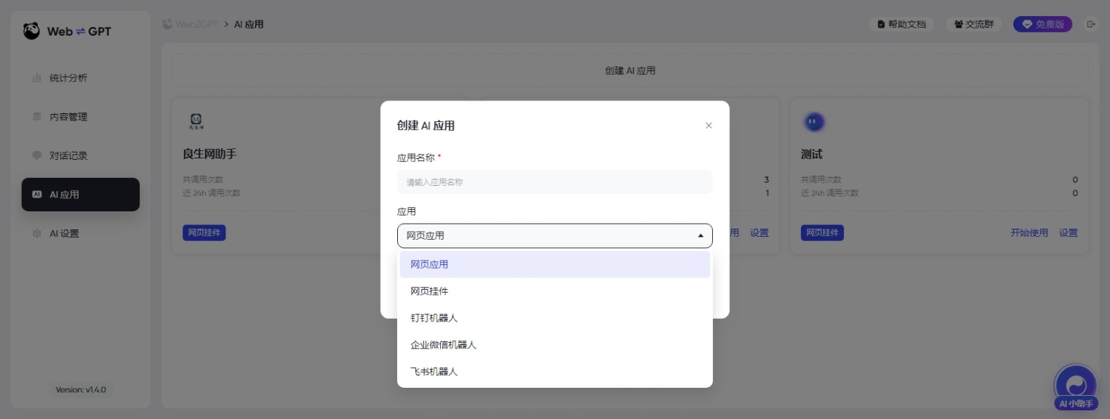Screen dimensions: 1110x419
Task: Click the 测试 app avatar icon
Action: pyautogui.click(x=814, y=122)
